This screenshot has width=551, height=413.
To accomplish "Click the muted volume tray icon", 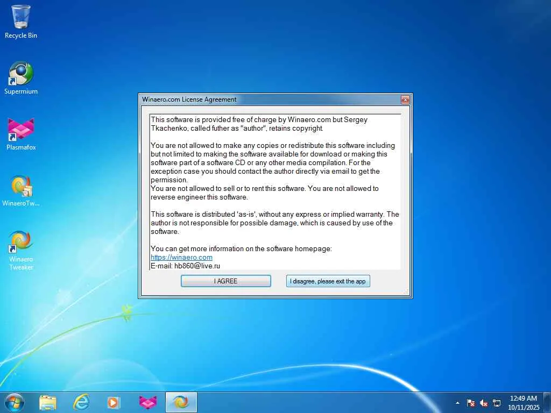I will pyautogui.click(x=484, y=403).
